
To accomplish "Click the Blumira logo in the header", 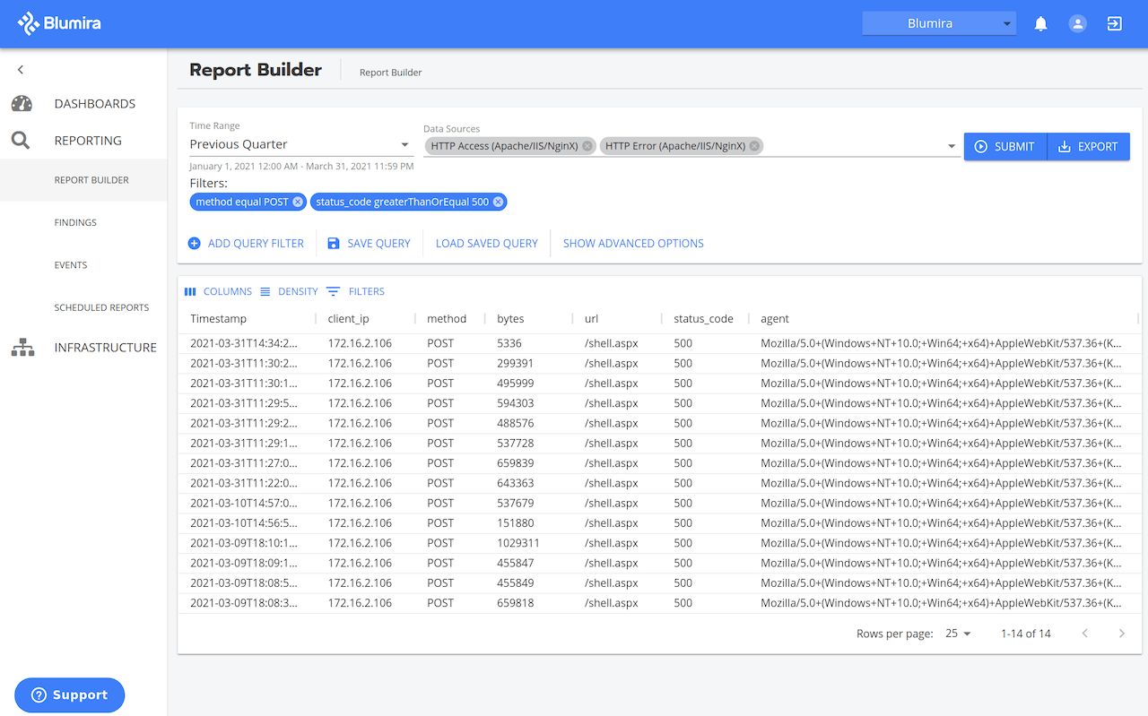I will (59, 23).
